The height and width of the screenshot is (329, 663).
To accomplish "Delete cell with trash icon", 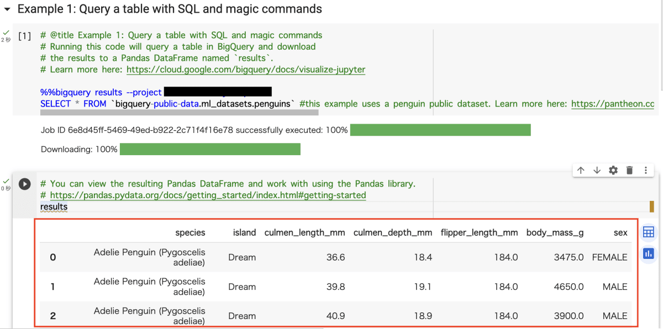I will click(x=629, y=171).
